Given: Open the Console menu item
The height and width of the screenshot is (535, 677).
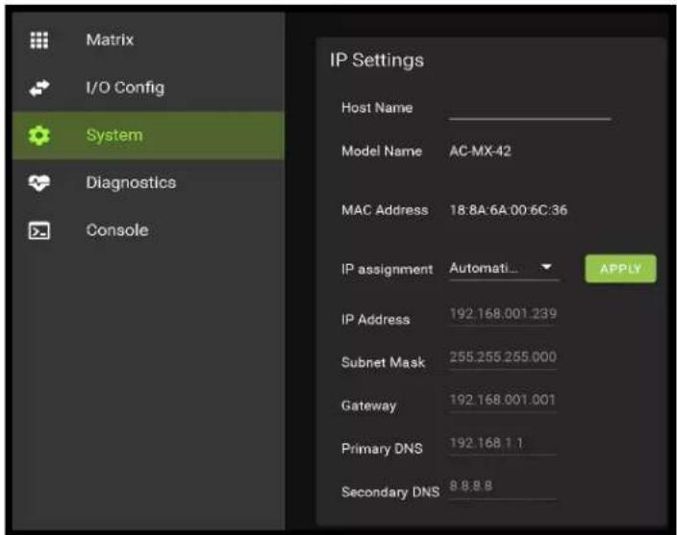Looking at the screenshot, I should (148, 231).
